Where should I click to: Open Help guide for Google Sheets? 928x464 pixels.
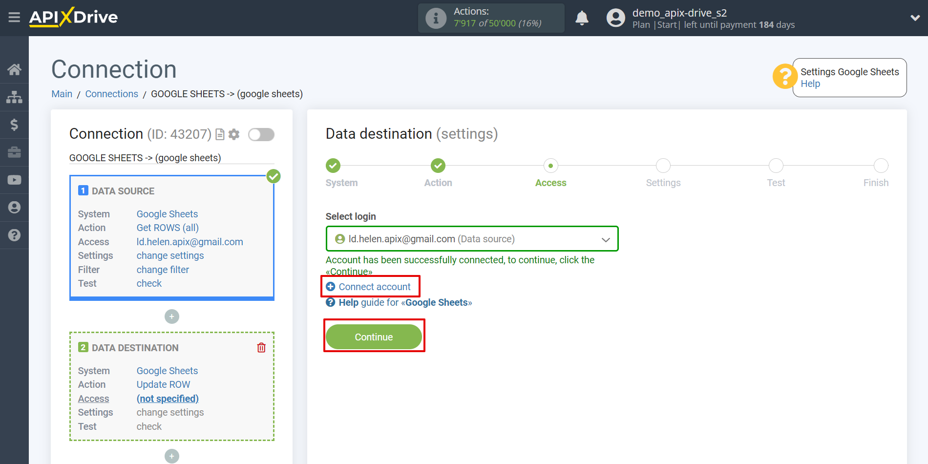399,302
